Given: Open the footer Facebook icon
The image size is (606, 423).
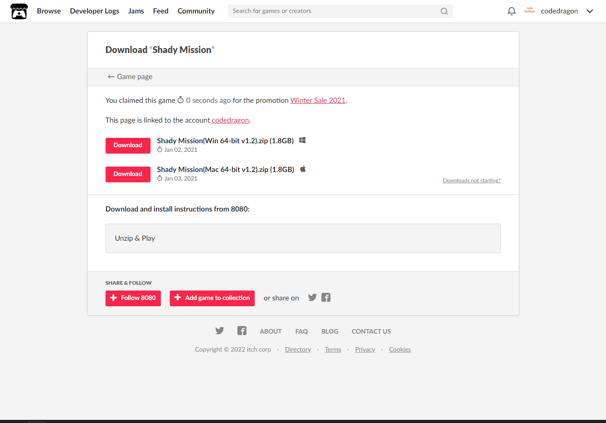Looking at the screenshot, I should [x=242, y=331].
